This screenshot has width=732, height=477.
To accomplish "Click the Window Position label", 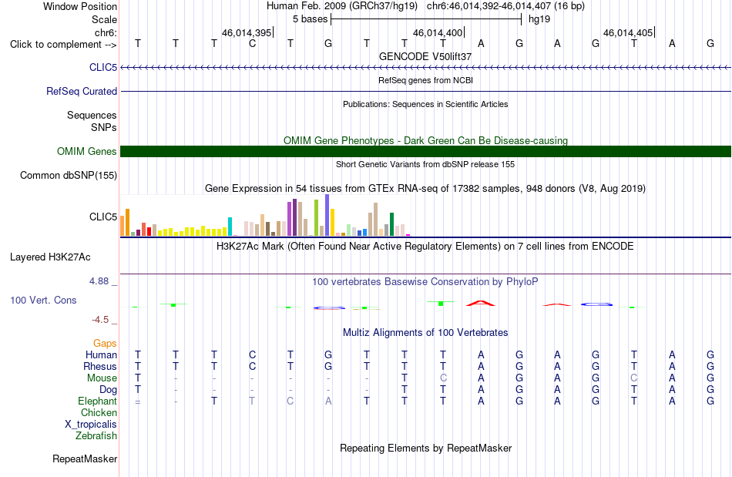I will click(x=80, y=6).
